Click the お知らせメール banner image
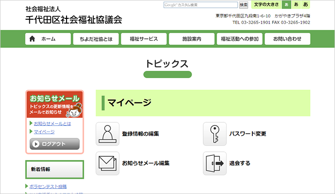Image resolution: width=335 pixels, height=194 pixels. pos(55,104)
